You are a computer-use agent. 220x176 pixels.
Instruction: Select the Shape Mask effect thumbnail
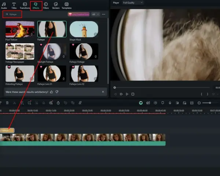tap(84, 29)
